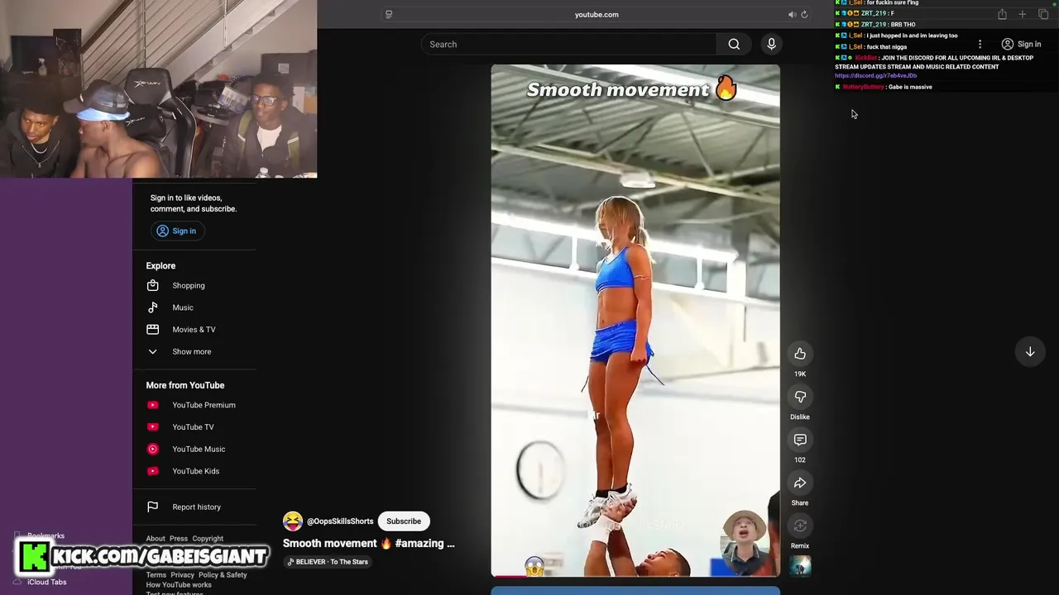This screenshot has width=1059, height=595.
Task: Open the comments icon showing 102
Action: pos(800,440)
